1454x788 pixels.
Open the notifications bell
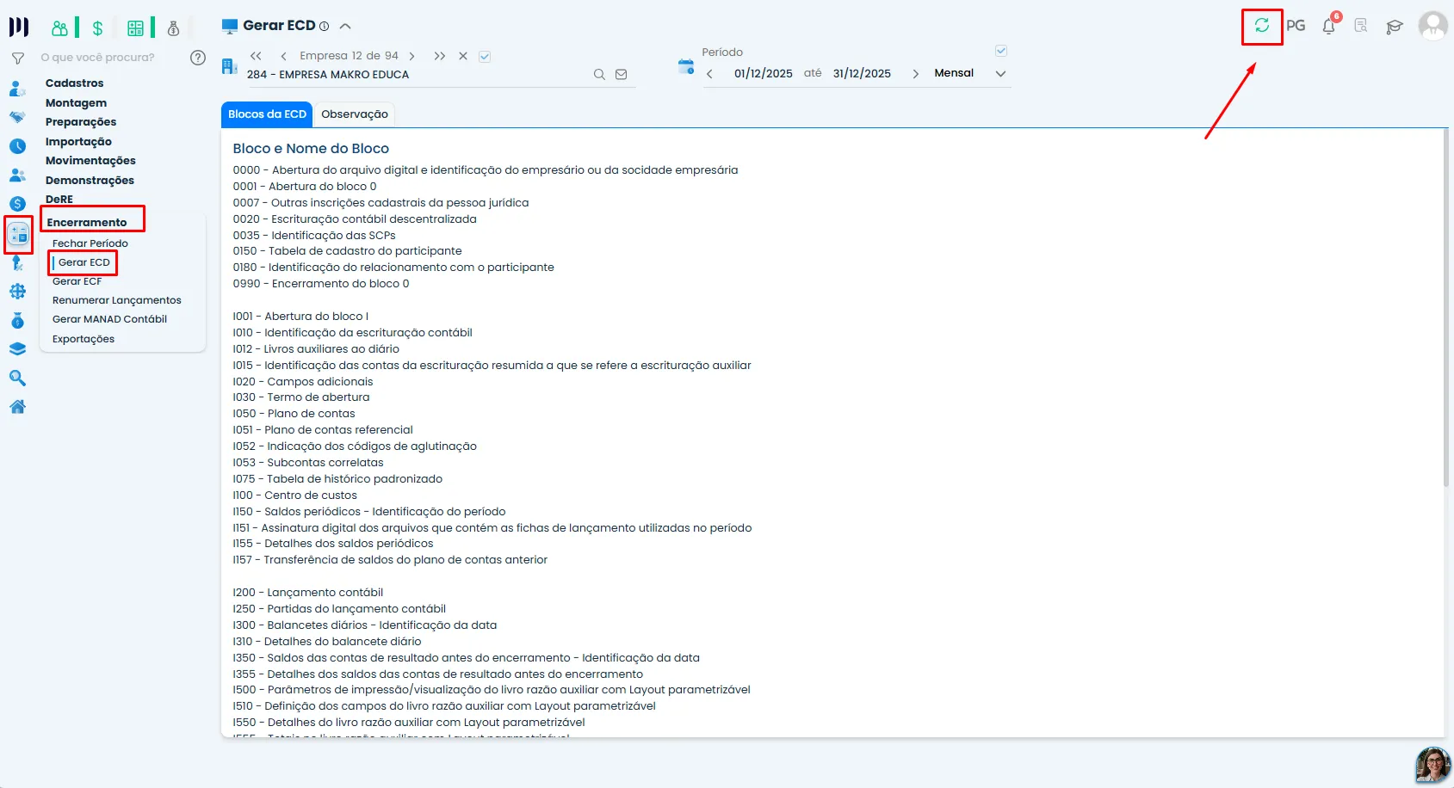point(1329,26)
